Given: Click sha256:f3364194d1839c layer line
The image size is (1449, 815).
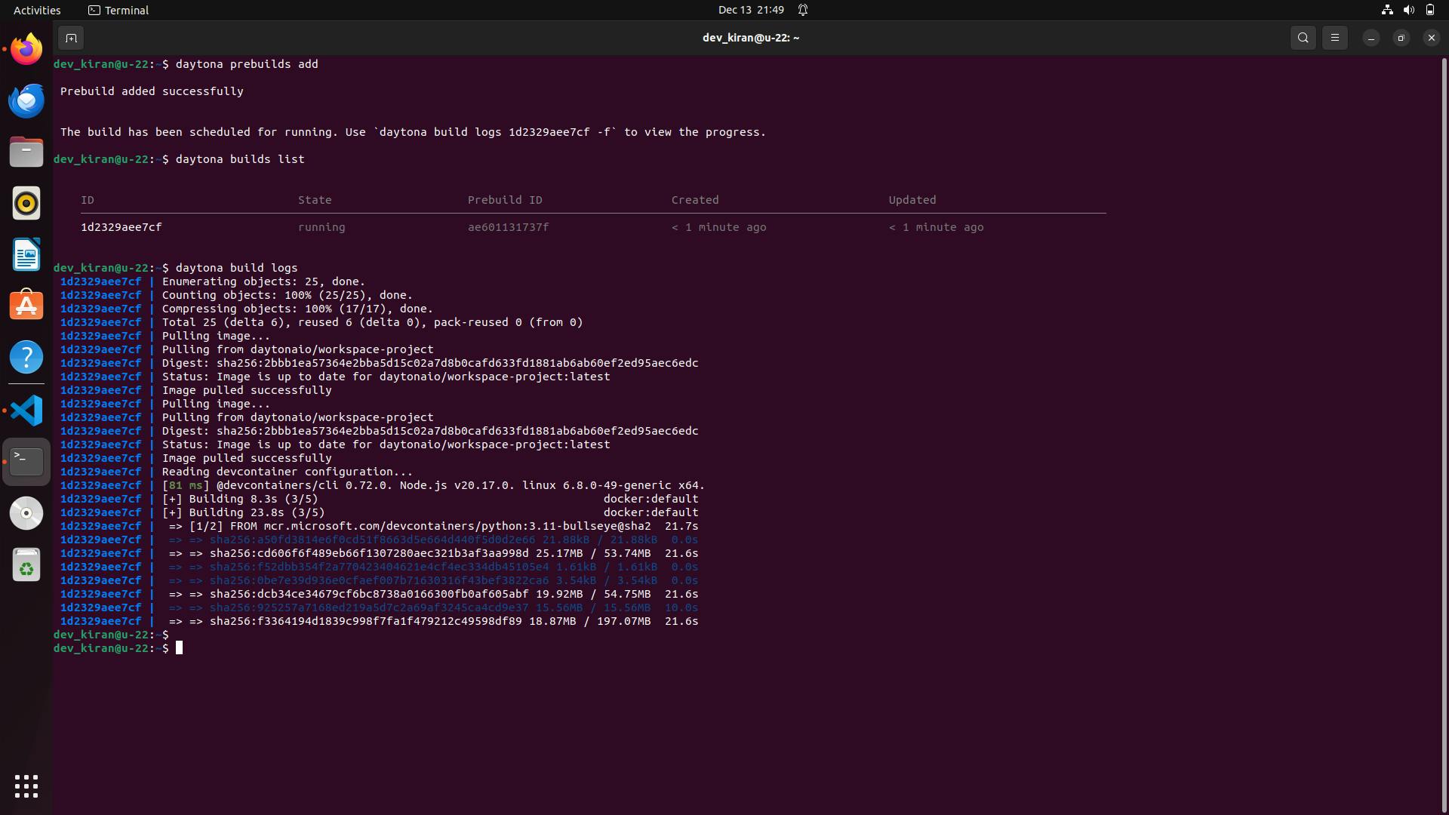Looking at the screenshot, I should [x=433, y=621].
